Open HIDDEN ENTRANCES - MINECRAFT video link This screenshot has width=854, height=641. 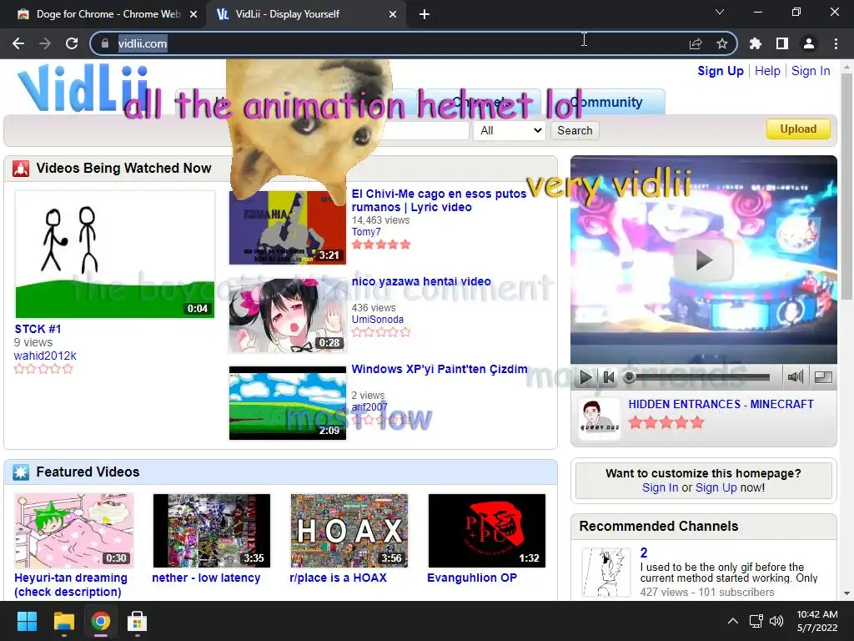click(x=721, y=404)
